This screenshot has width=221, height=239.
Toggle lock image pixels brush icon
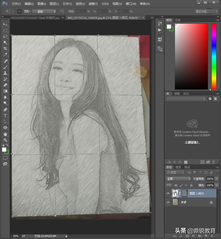[x=181, y=185]
